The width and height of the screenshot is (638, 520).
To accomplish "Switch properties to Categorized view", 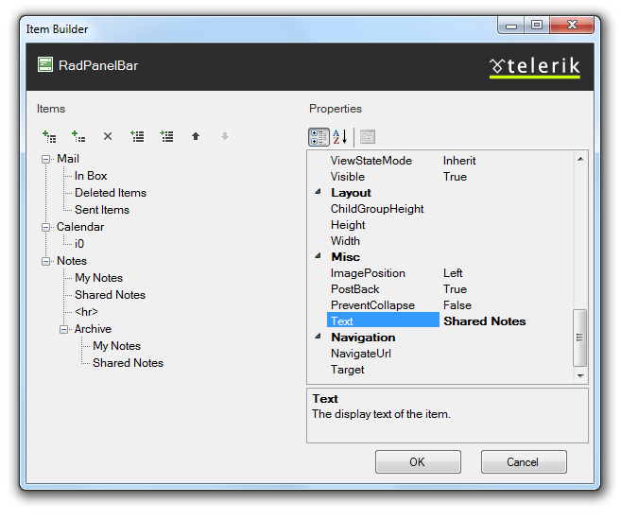I will point(319,137).
